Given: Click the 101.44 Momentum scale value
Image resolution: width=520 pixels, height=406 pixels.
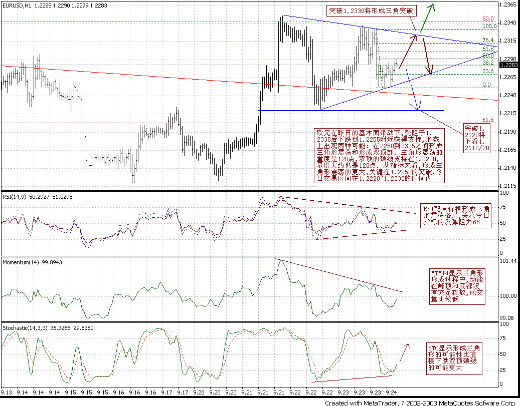Looking at the screenshot, I should coord(507,261).
